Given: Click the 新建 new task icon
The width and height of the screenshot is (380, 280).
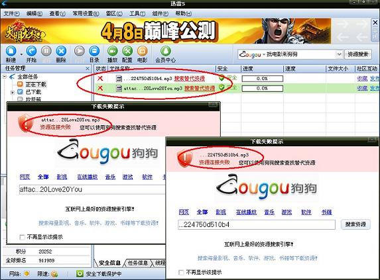Looking at the screenshot, I should point(11,51).
